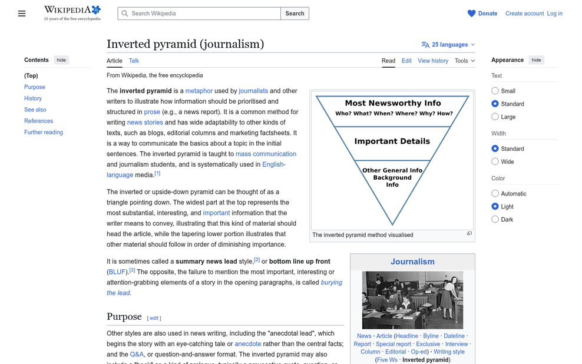Click the language translate icon
Image resolution: width=582 pixels, height=364 pixels.
[x=425, y=45]
